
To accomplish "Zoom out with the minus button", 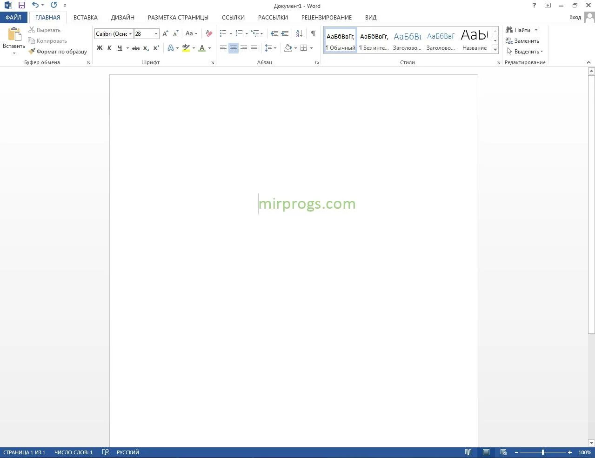I will click(x=516, y=452).
